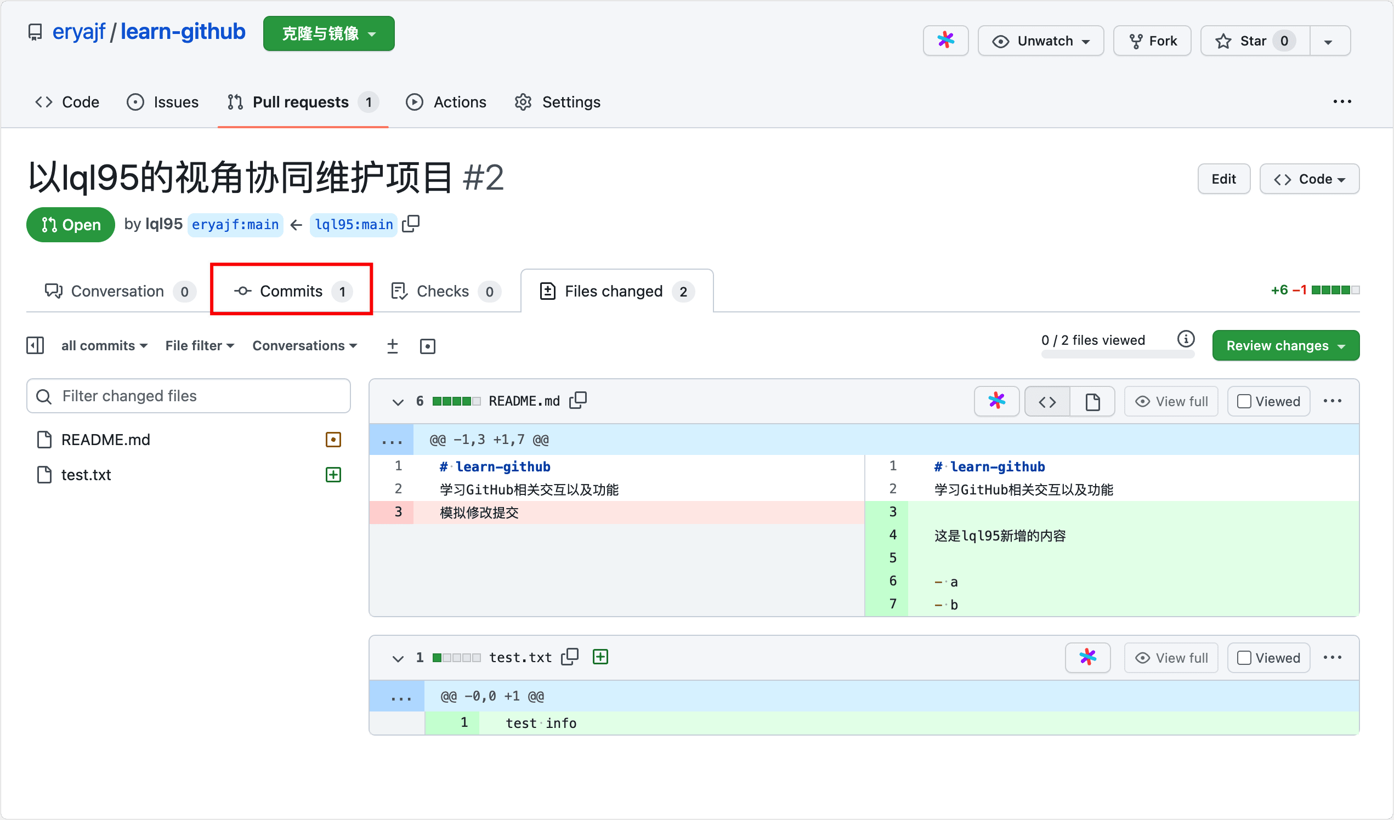This screenshot has width=1394, height=820.
Task: Open the Review changes dropdown
Action: coord(1285,345)
